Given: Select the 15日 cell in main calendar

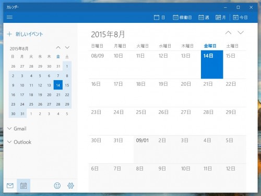Looking at the screenshot, I should click(x=234, y=64).
